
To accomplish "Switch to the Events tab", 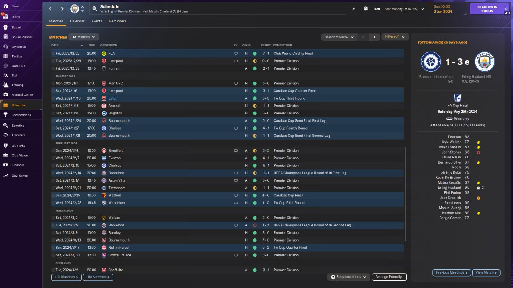I will pos(97,21).
